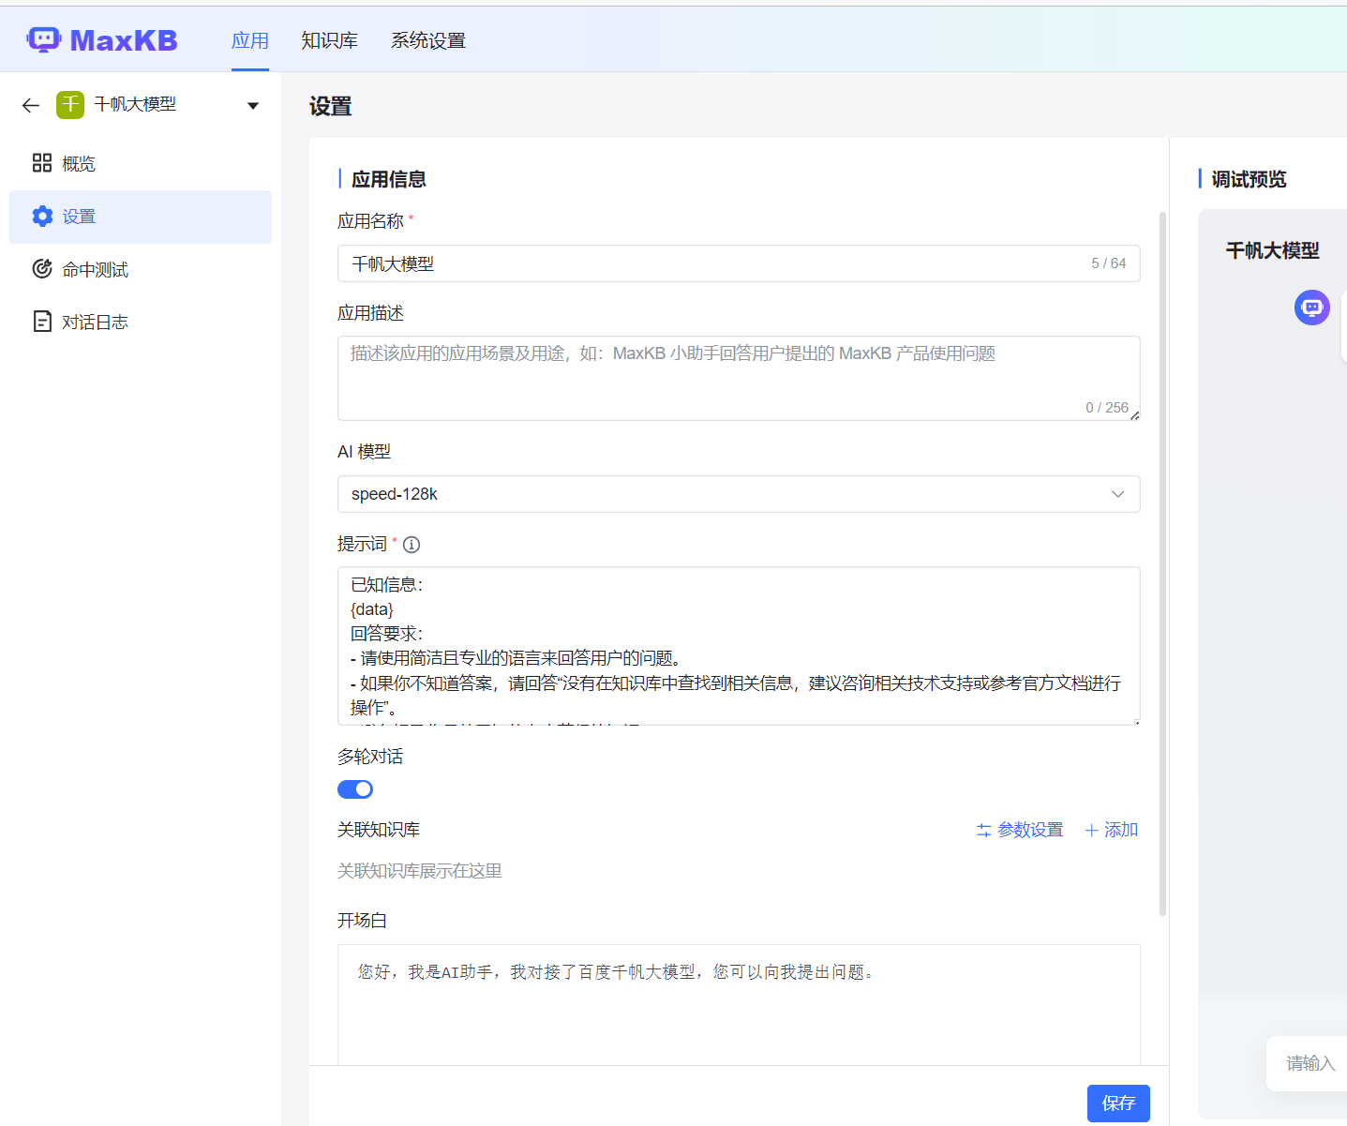This screenshot has height=1126, width=1347.
Task: Click the 应用描述 textarea
Action: pyautogui.click(x=739, y=378)
